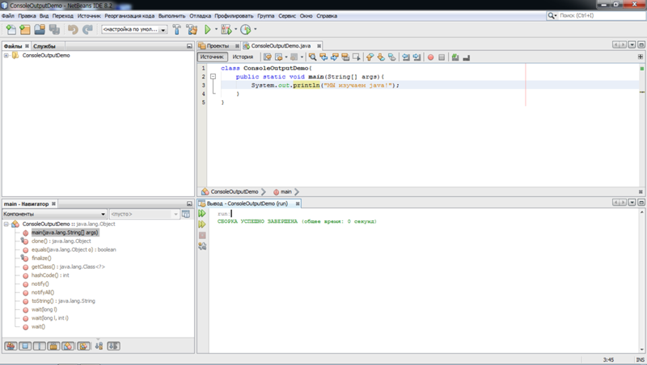647x365 pixels.
Task: Run project with green play icon
Action: [x=208, y=30]
